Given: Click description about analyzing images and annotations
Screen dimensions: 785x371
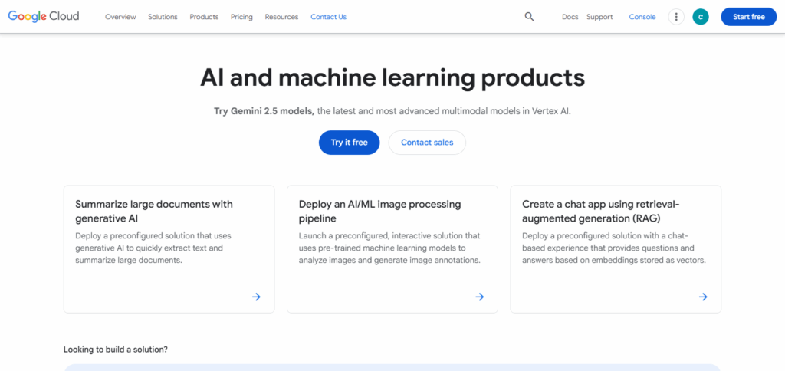Looking at the screenshot, I should click(389, 248).
